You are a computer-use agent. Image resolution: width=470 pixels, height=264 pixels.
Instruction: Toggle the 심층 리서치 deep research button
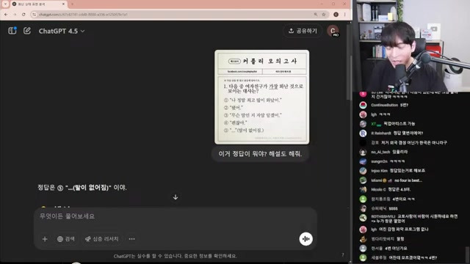coord(102,239)
